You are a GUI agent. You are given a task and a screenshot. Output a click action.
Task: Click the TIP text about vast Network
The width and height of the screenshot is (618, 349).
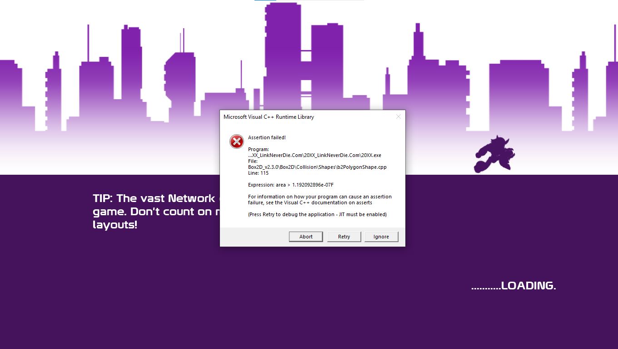tap(154, 198)
